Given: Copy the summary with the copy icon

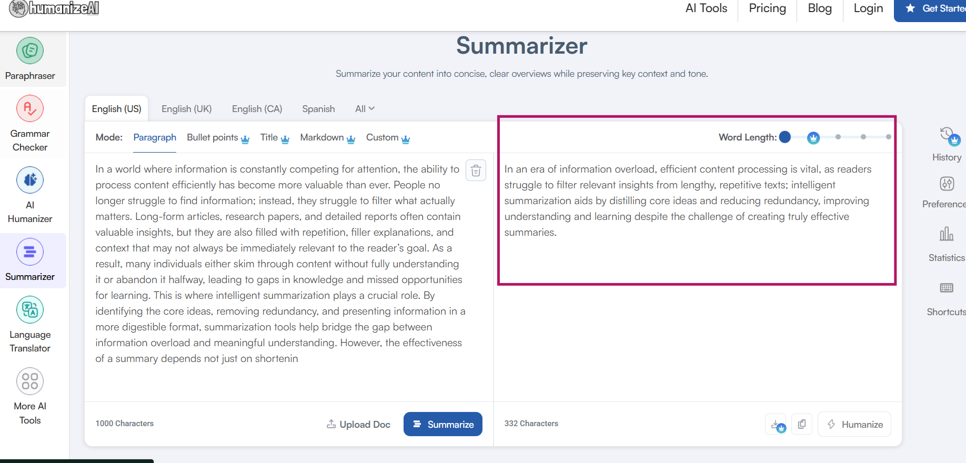Looking at the screenshot, I should [802, 424].
